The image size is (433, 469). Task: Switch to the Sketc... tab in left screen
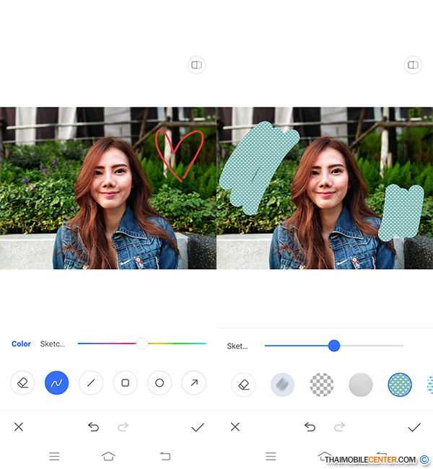pyautogui.click(x=53, y=344)
